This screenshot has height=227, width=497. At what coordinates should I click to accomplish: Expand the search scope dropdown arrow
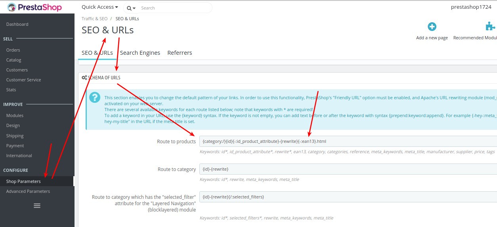pos(135,8)
